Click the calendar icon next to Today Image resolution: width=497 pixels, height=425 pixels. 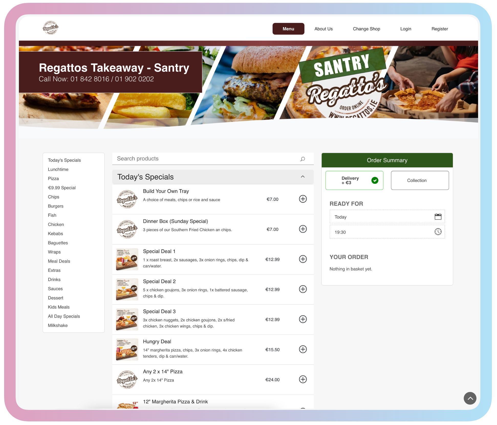438,216
